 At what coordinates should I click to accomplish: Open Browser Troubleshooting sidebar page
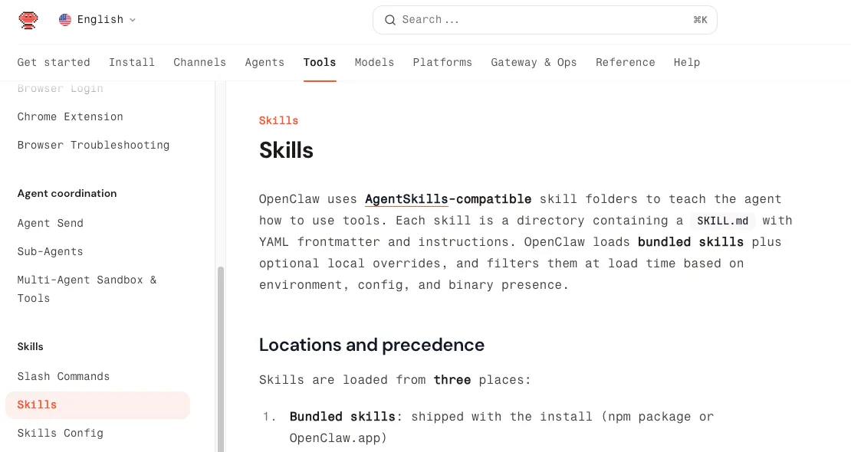[x=94, y=145]
